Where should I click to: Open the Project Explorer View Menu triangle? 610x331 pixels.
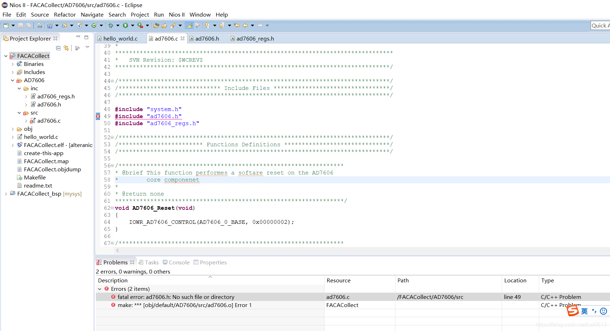(87, 47)
